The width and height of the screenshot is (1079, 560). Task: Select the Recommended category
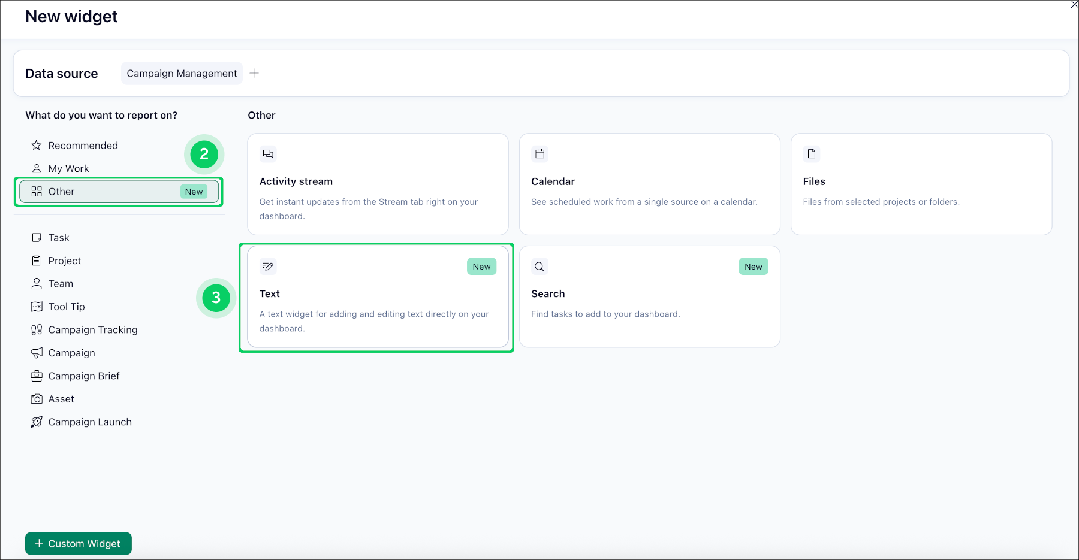coord(83,146)
